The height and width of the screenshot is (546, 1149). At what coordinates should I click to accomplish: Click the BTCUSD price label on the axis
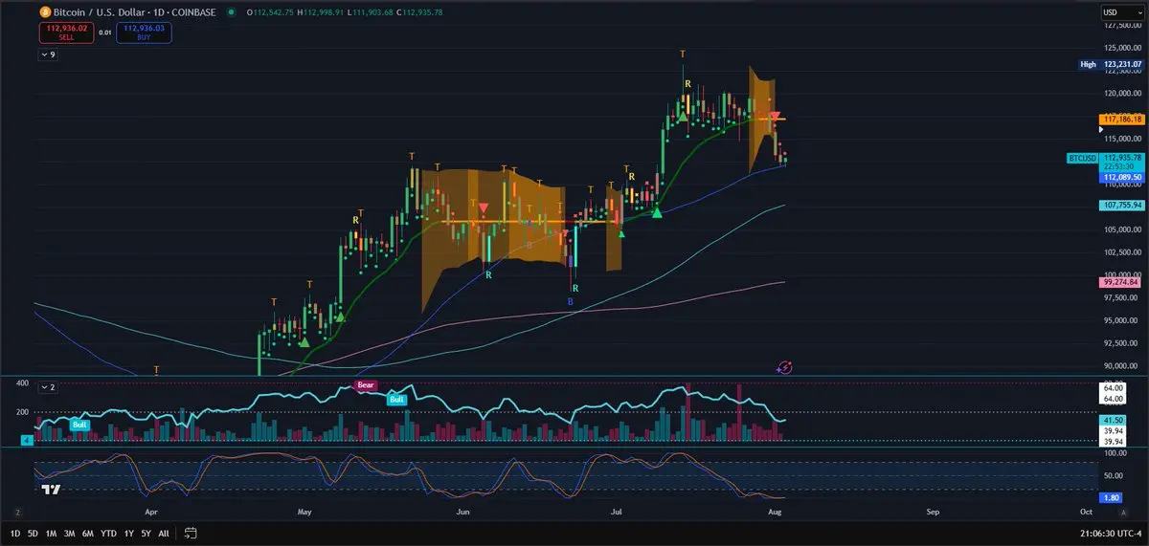coord(1083,157)
